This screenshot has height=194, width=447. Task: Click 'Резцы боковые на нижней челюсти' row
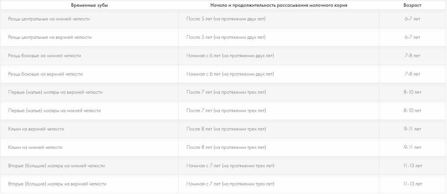(223, 55)
